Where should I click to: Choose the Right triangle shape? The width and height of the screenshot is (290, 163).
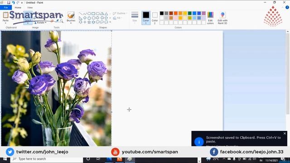81,18
